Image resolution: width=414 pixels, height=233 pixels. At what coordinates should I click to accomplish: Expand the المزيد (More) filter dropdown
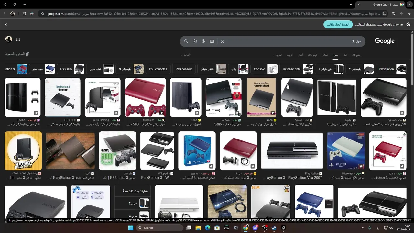click(278, 55)
